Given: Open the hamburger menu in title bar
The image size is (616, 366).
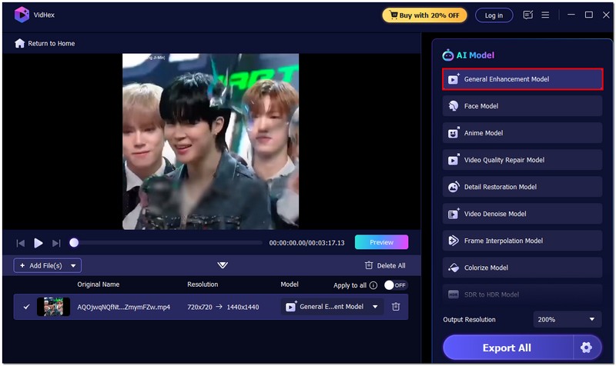Looking at the screenshot, I should 545,15.
